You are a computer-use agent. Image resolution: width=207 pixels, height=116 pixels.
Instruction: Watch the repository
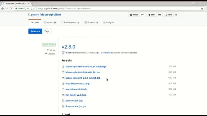134,15
